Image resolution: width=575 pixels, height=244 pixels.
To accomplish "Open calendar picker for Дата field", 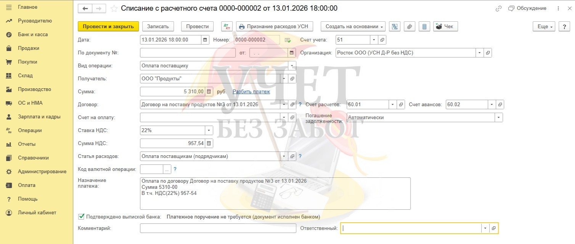I will pyautogui.click(x=205, y=40).
